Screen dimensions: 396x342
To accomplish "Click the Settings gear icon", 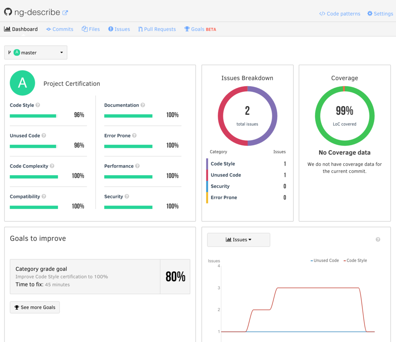I will click(370, 13).
